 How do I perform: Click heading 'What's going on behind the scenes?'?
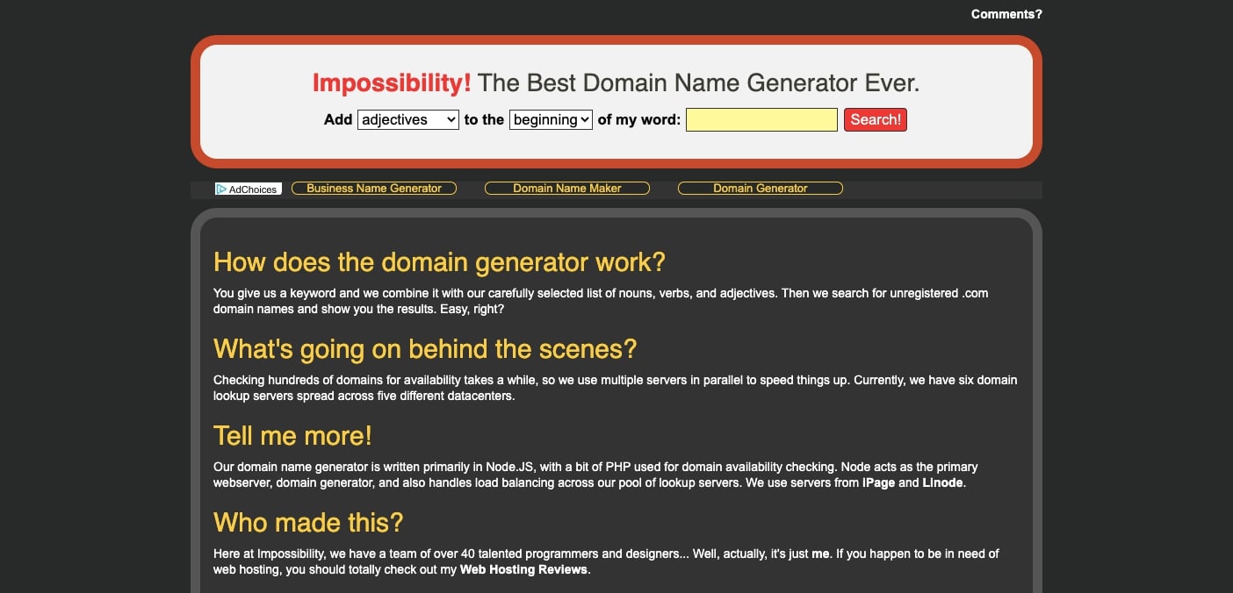[425, 349]
